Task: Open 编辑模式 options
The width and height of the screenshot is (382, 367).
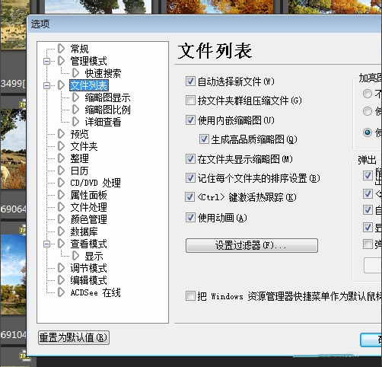Action: pyautogui.click(x=88, y=280)
